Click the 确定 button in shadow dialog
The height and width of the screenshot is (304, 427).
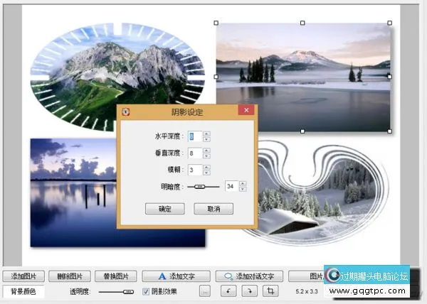point(165,209)
